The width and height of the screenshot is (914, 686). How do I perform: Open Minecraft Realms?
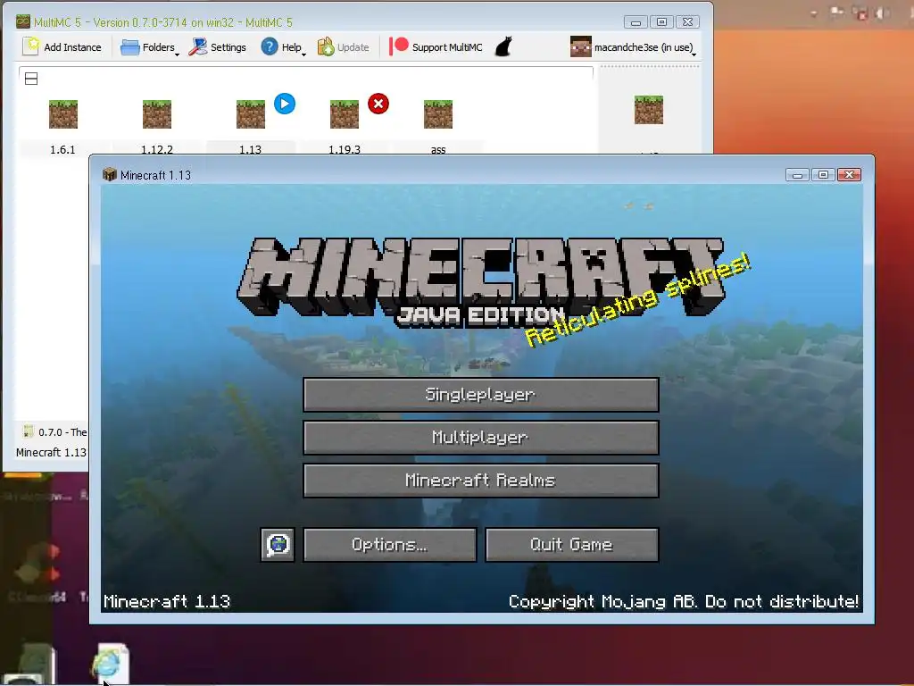point(481,481)
